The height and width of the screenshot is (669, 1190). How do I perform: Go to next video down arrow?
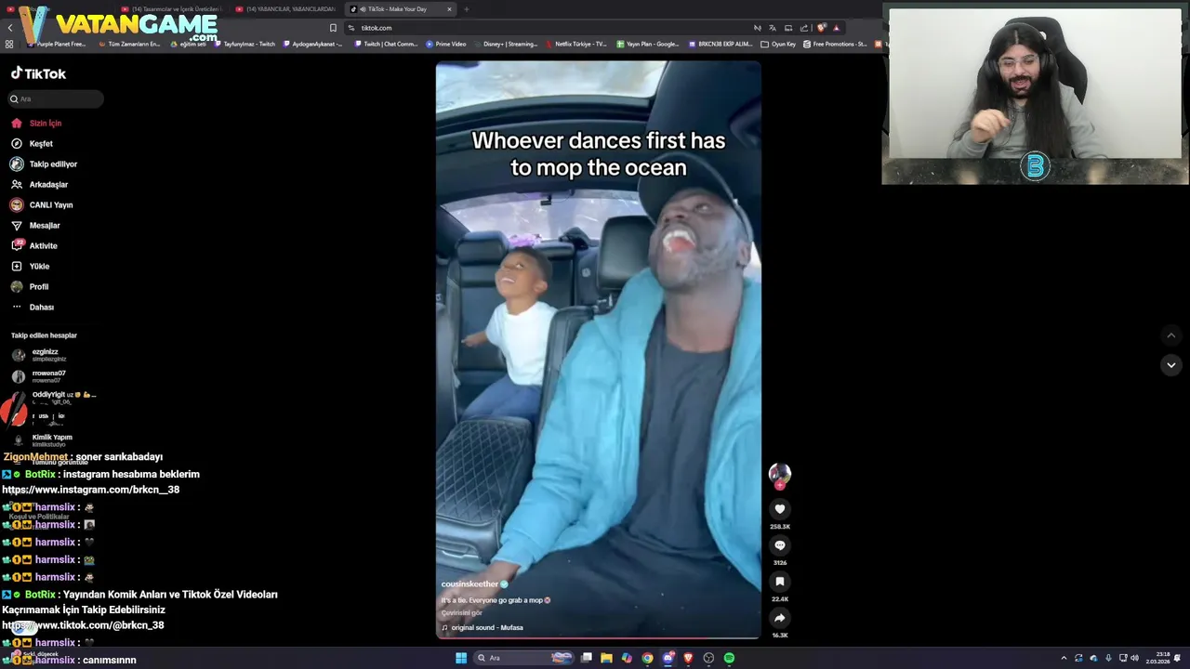click(1171, 365)
